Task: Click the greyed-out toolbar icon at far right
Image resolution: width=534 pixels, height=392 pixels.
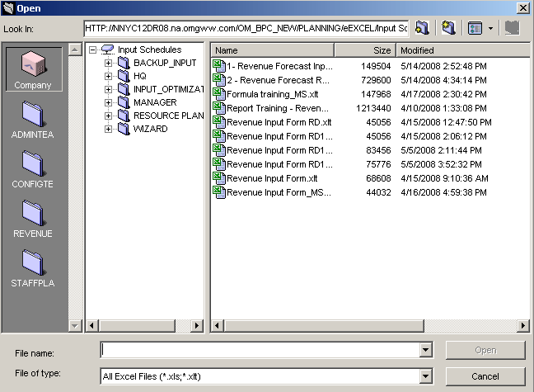Action: (512, 28)
